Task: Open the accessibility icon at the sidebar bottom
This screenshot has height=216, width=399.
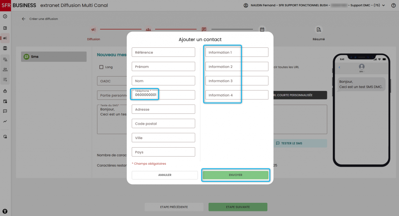Action: click(x=5, y=211)
